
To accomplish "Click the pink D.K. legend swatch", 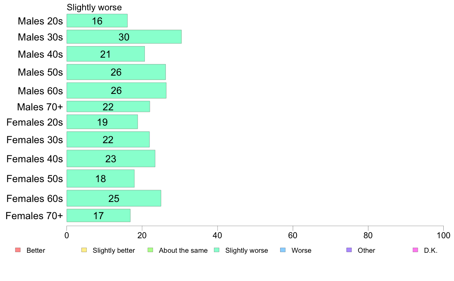I will tap(415, 250).
